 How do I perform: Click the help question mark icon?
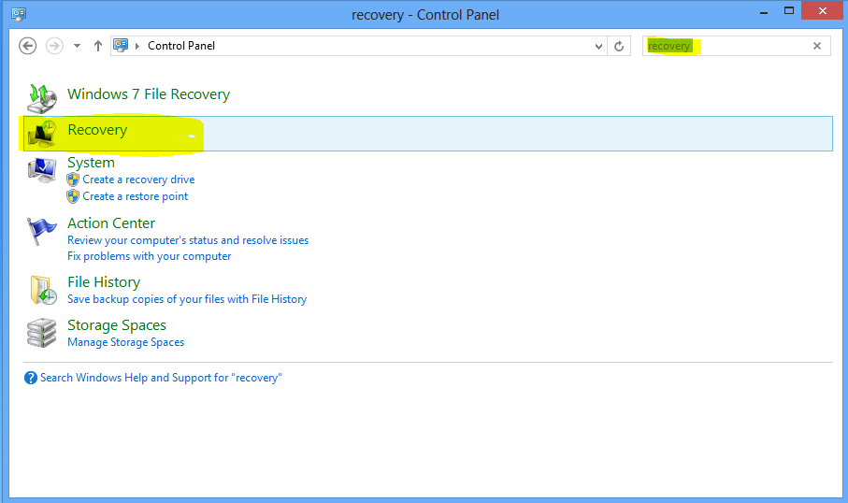tap(31, 378)
